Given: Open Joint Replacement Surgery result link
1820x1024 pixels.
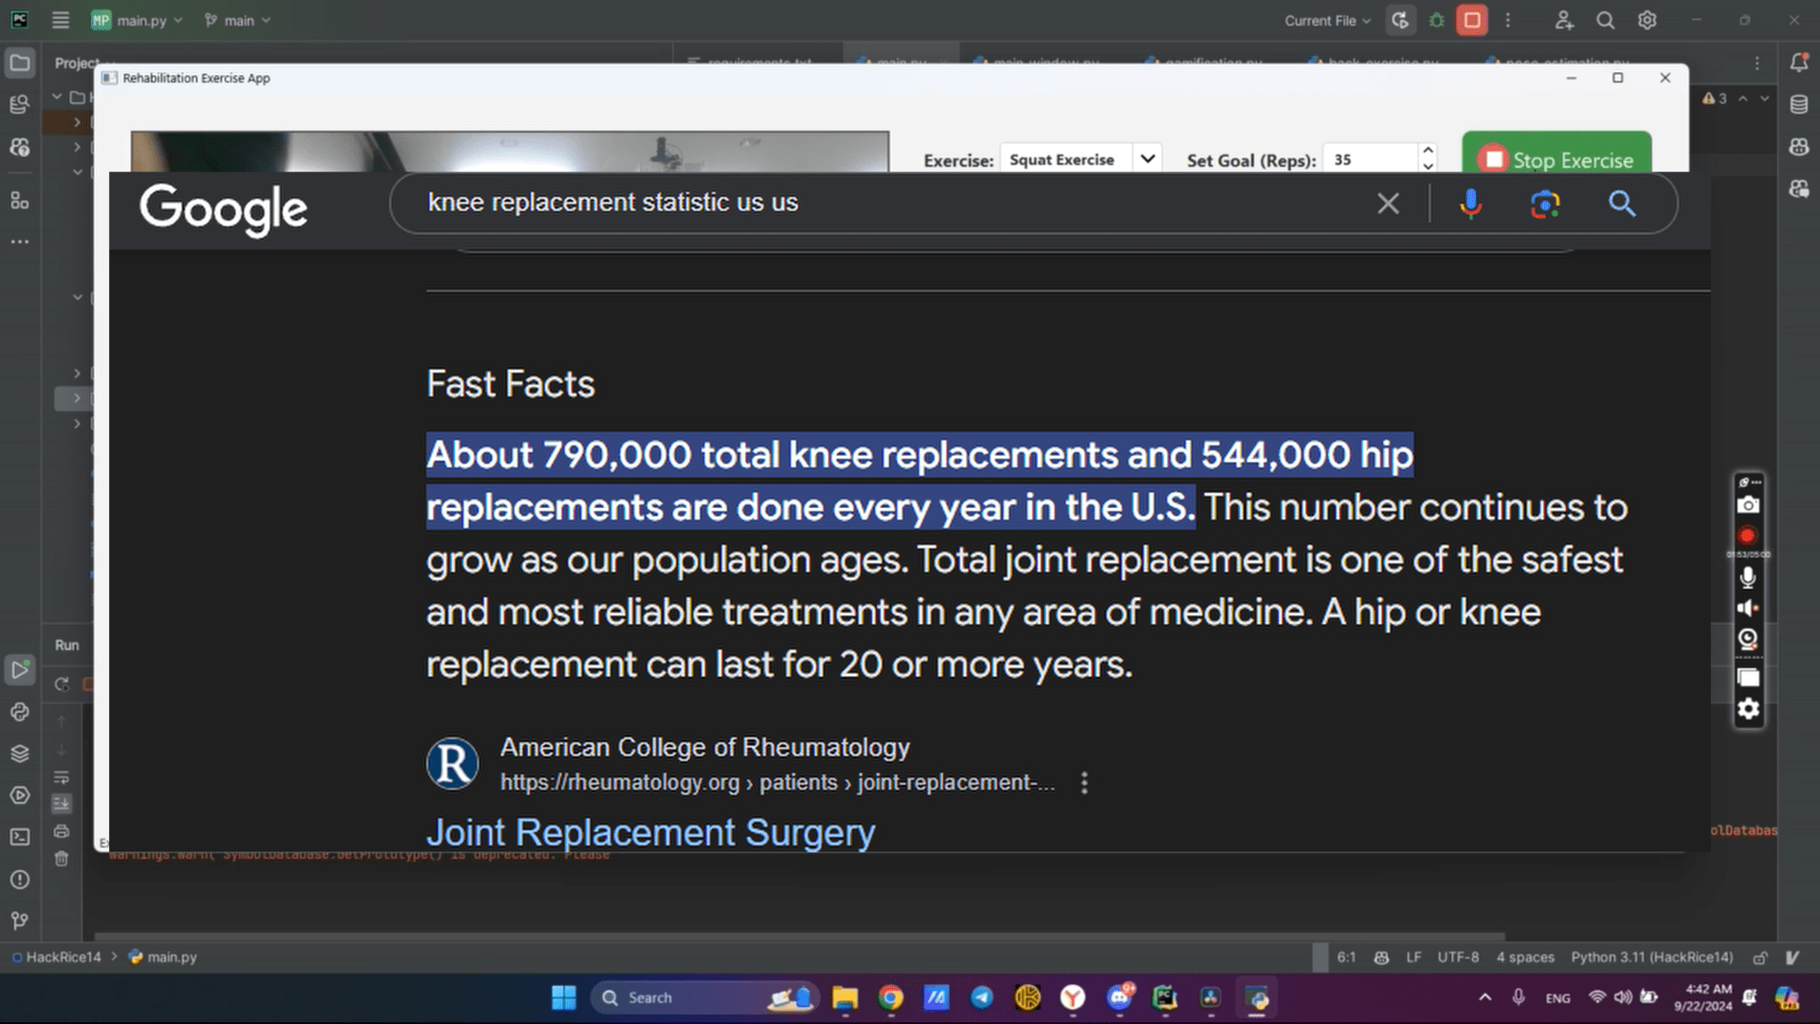Looking at the screenshot, I should [650, 832].
